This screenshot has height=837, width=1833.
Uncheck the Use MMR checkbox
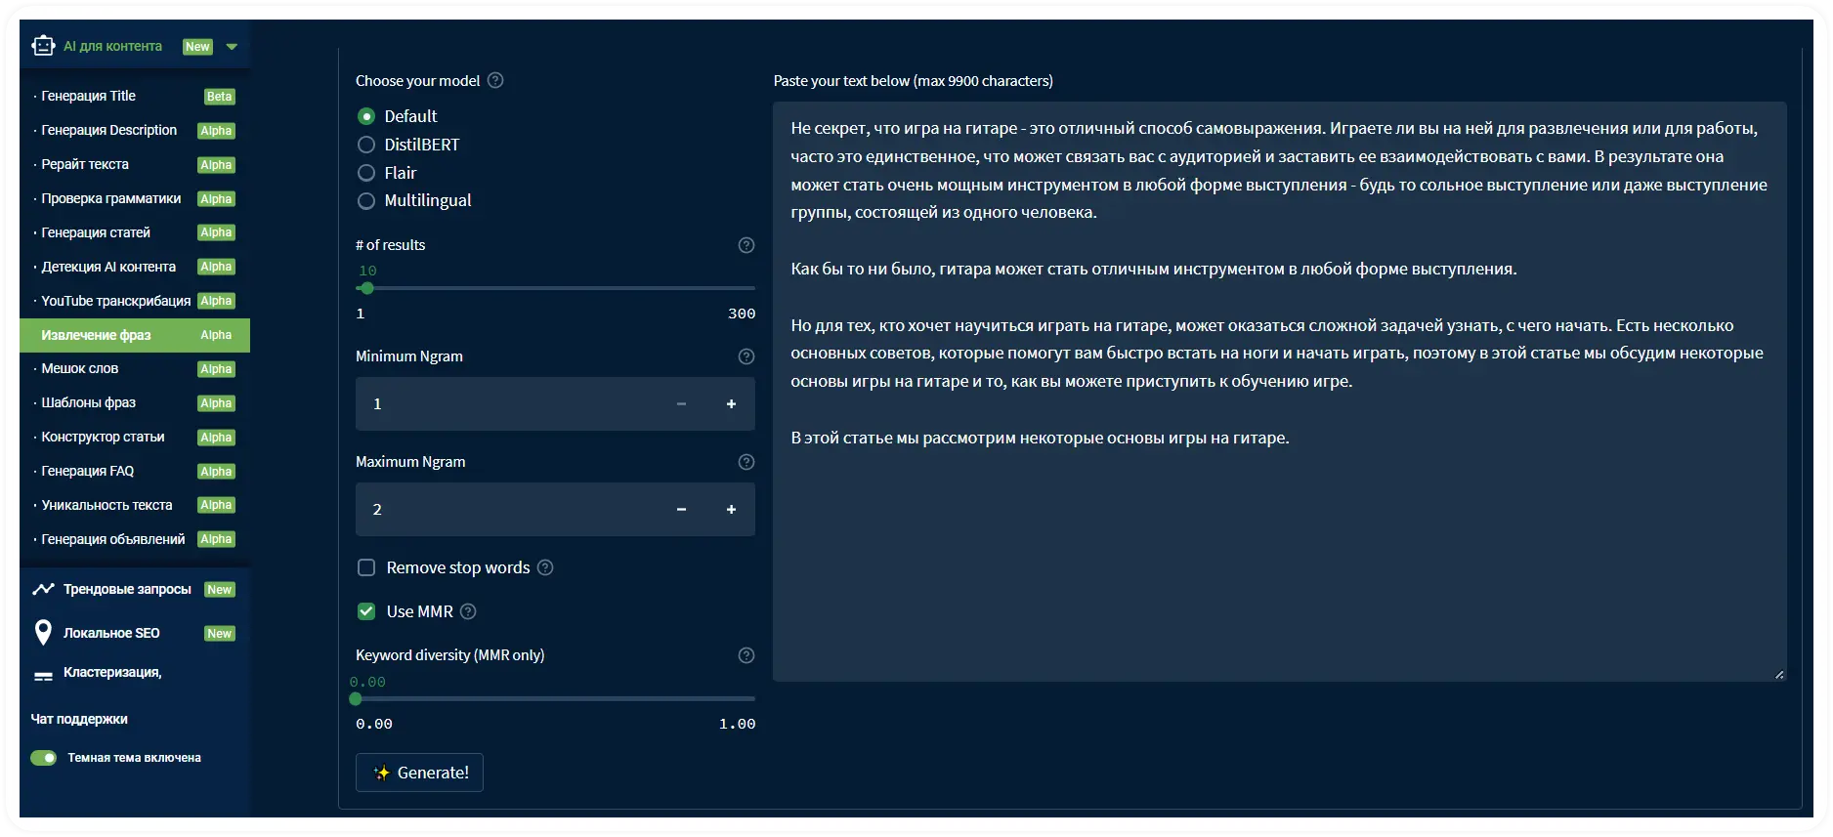pos(366,611)
